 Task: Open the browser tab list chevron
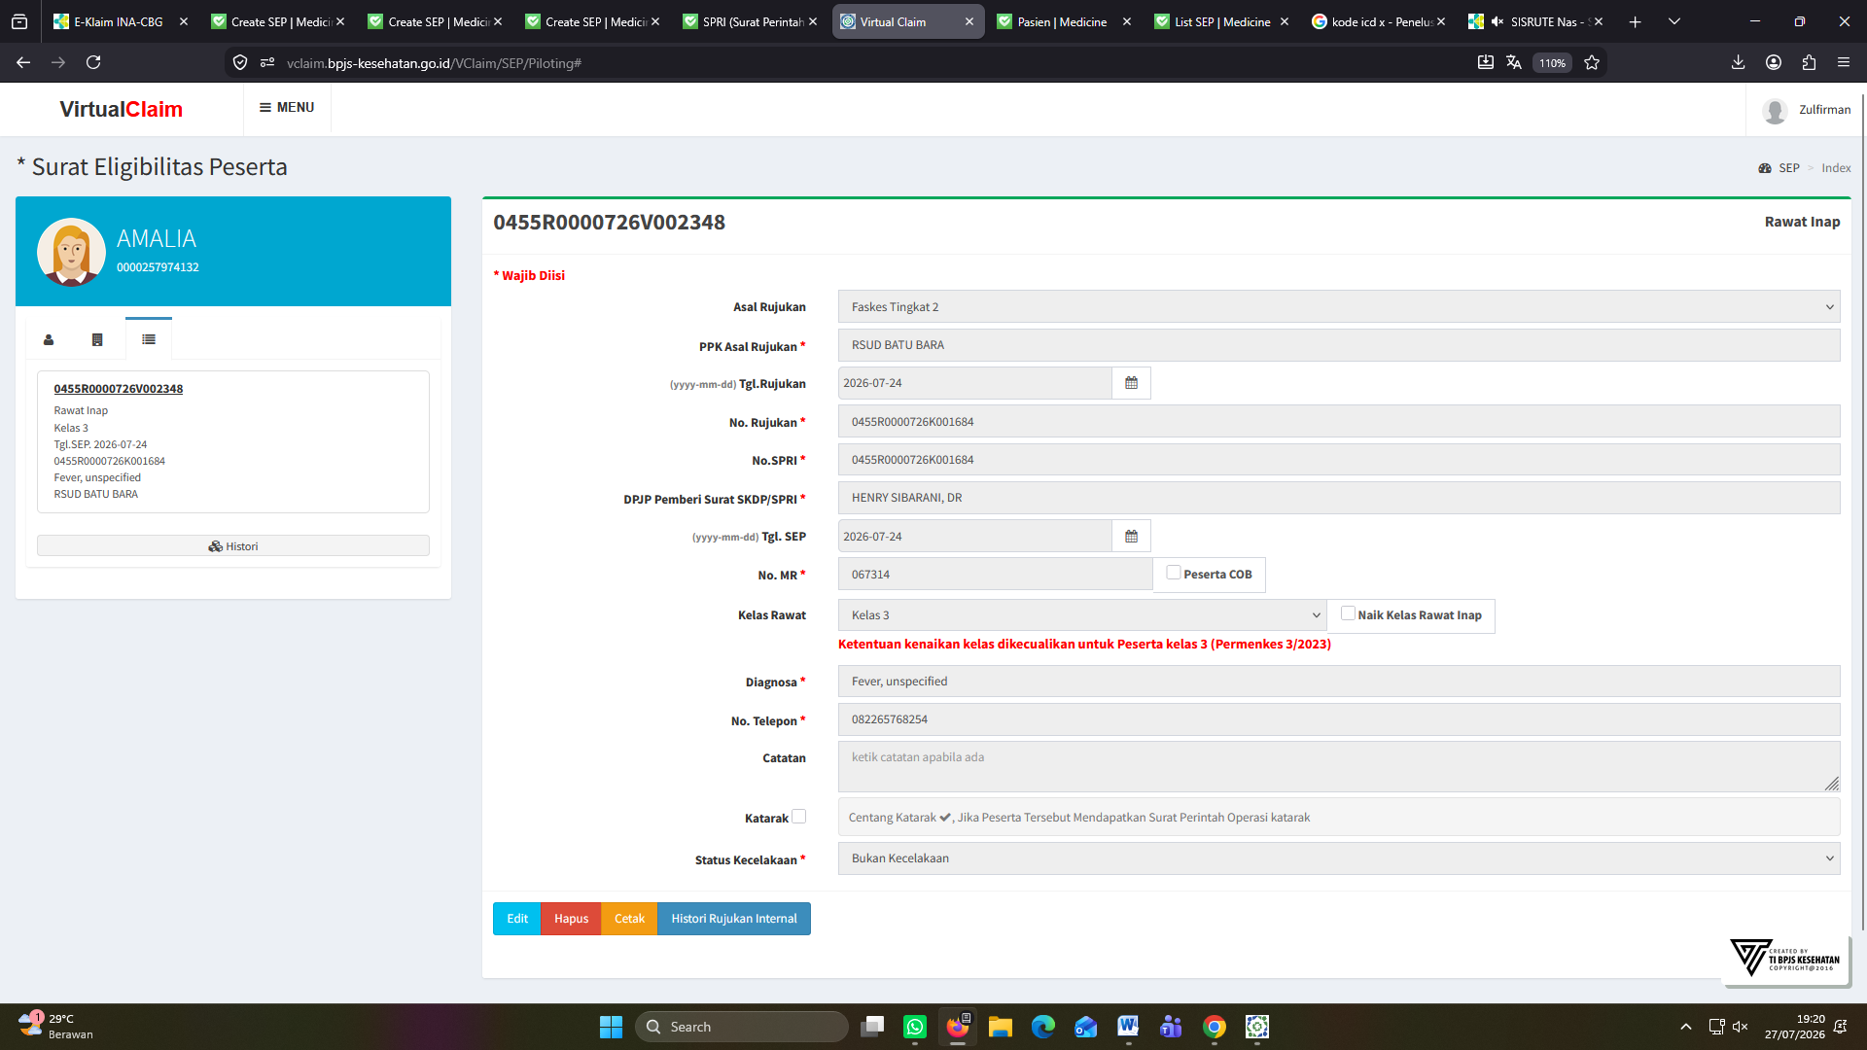tap(1674, 21)
